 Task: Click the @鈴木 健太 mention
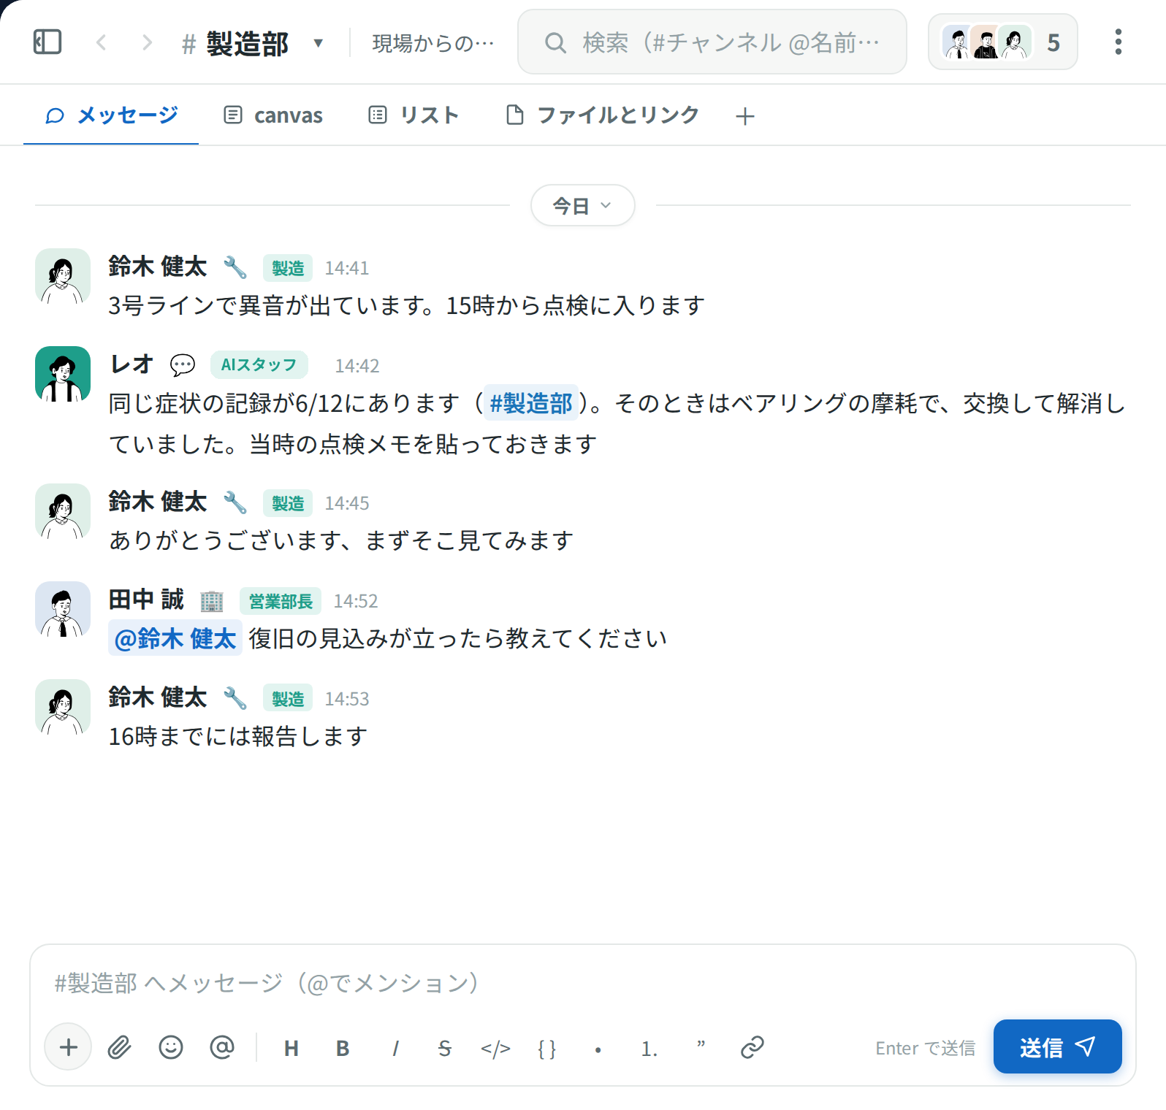tap(175, 638)
